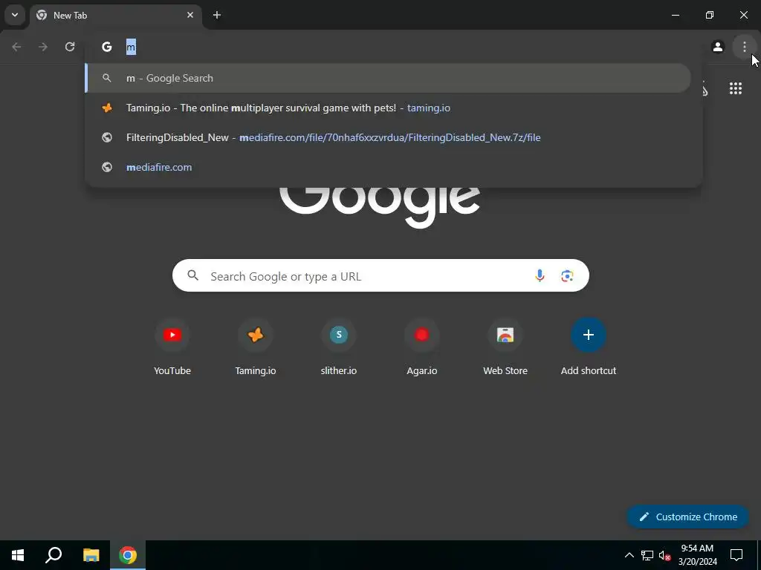
Task: Select the Taming.io multiplayer survival suggestion
Action: click(388, 108)
